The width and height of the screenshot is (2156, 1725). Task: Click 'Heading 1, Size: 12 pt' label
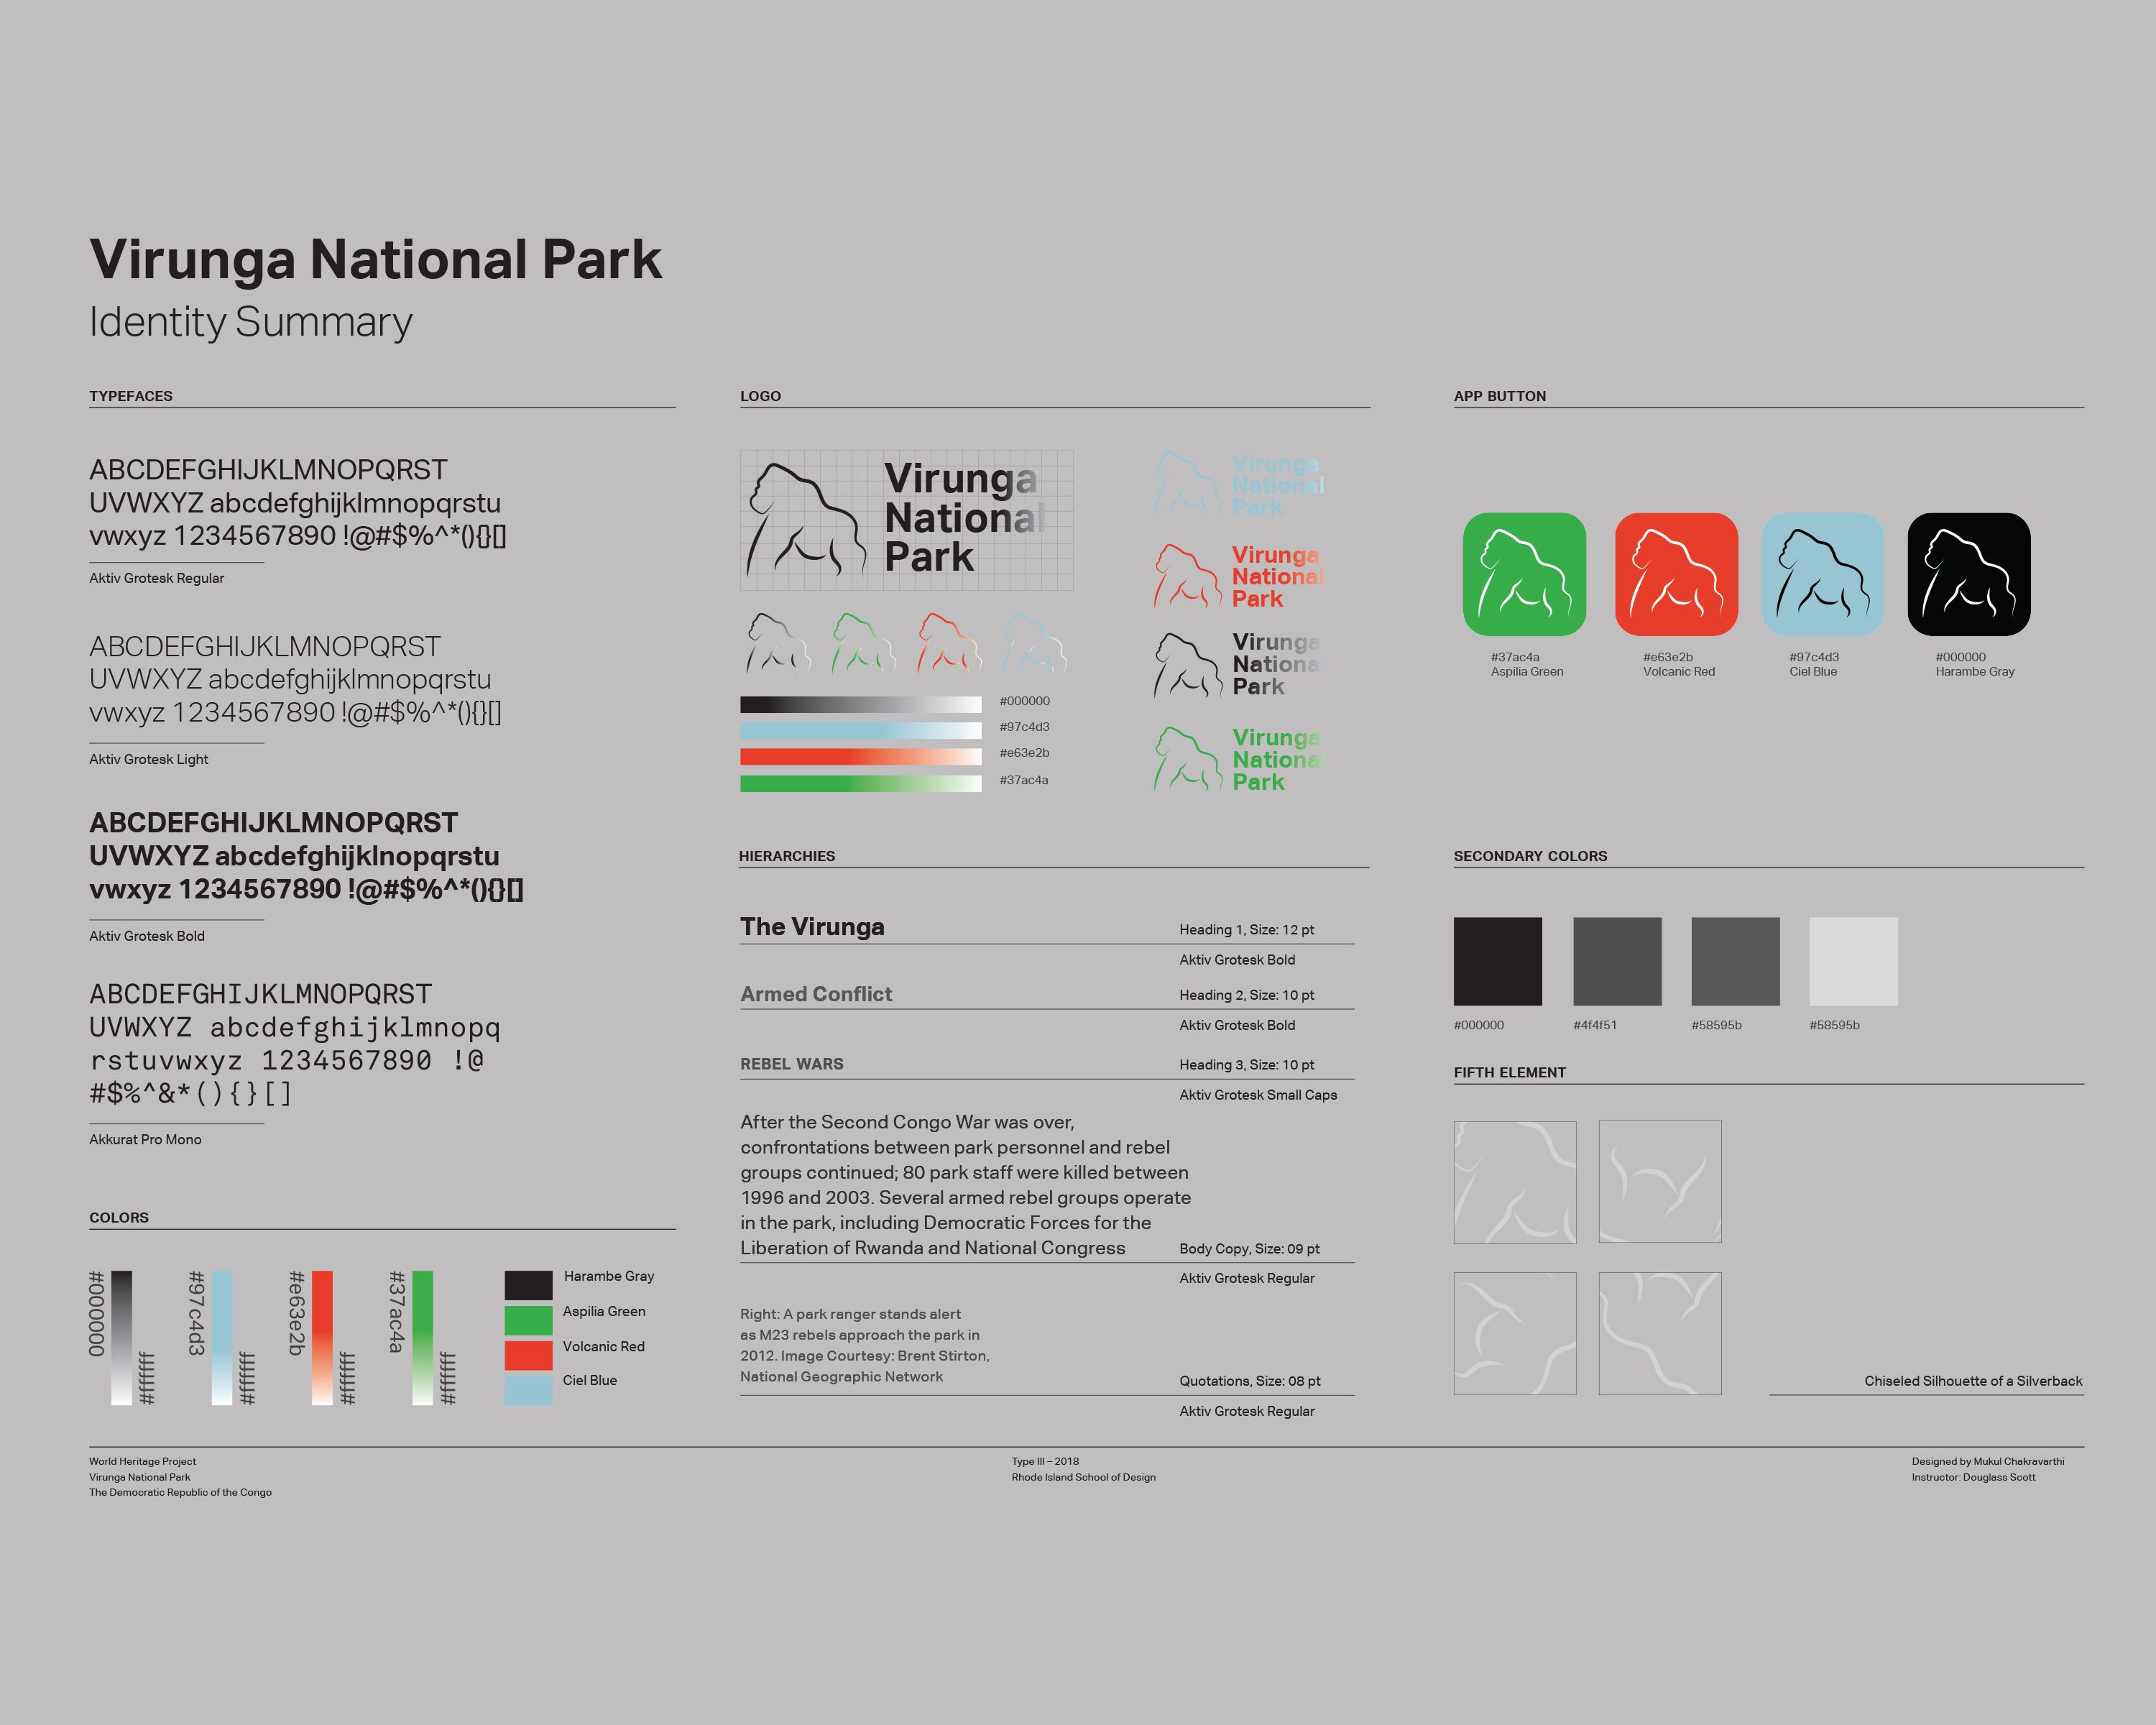1246,929
